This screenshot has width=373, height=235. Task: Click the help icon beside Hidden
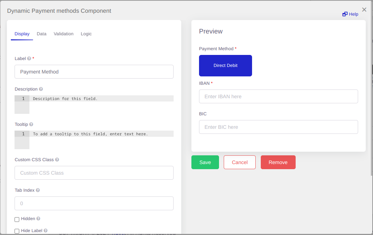(x=38, y=219)
